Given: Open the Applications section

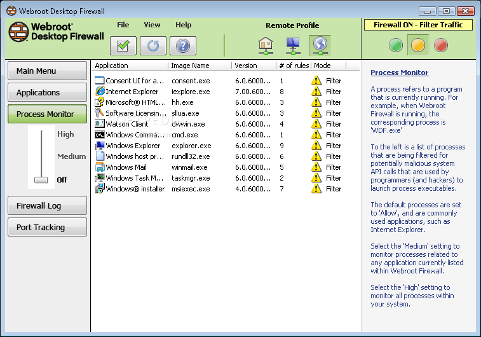Looking at the screenshot, I should click(x=47, y=92).
